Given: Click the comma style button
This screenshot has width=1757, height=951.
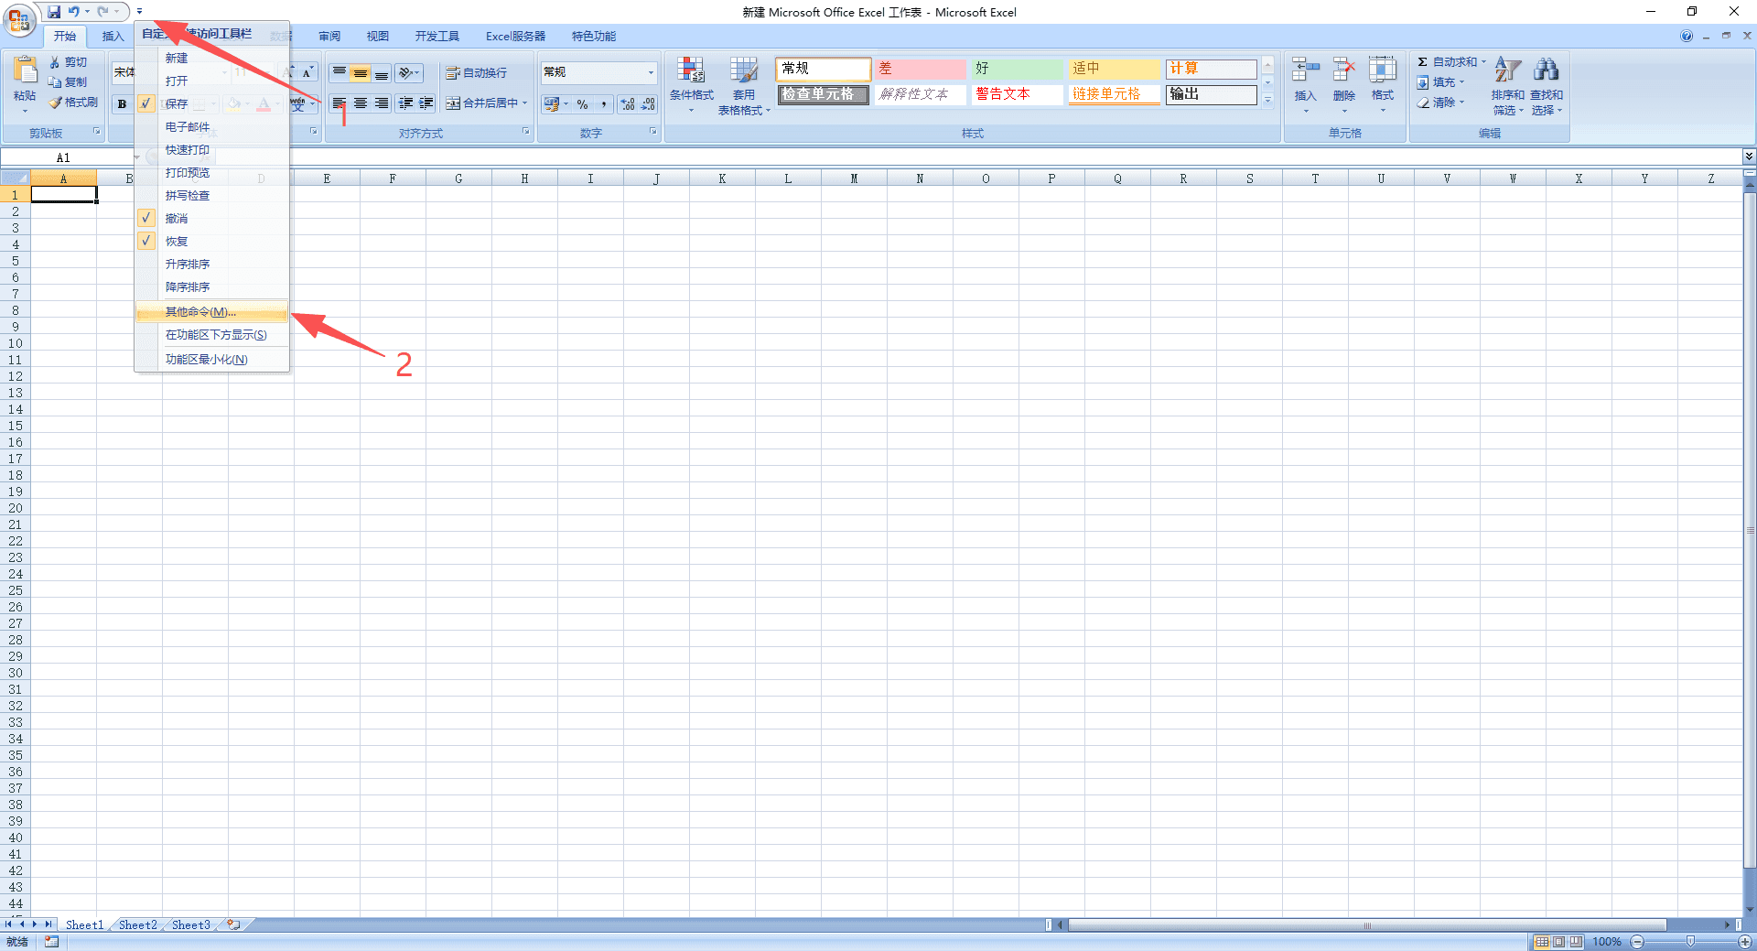Looking at the screenshot, I should (603, 104).
